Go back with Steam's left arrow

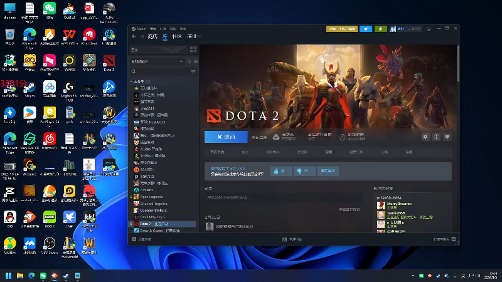(134, 36)
